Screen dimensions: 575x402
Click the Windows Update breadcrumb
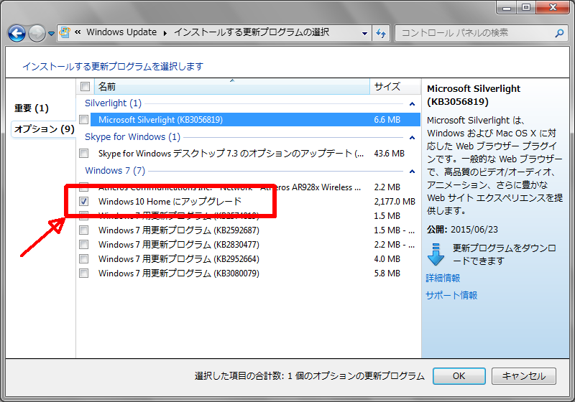(121, 32)
